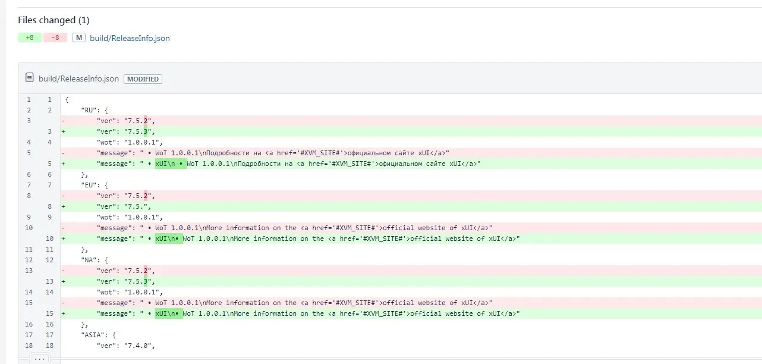762x364 pixels.
Task: Click new line number 5 of added RU message
Action: coord(50,164)
